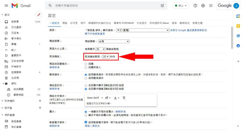Open Snoozed (已延後) clock icon
The height and width of the screenshot is (131, 243).
coord(6,33)
